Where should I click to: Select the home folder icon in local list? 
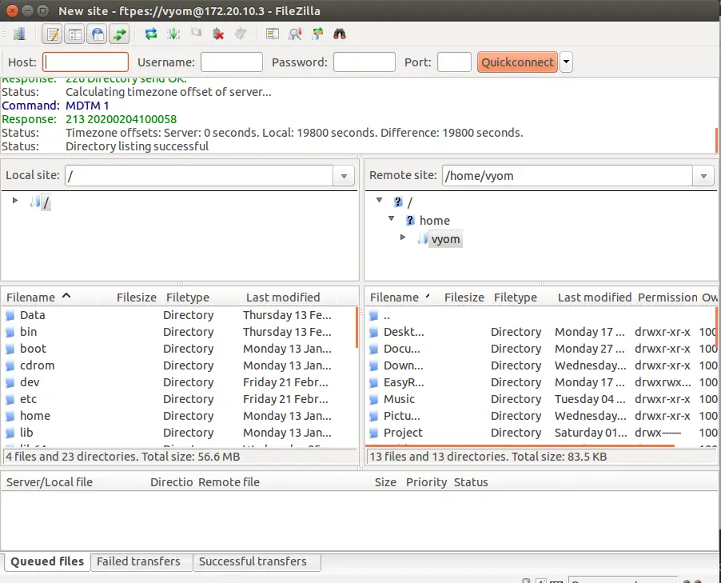tap(10, 417)
